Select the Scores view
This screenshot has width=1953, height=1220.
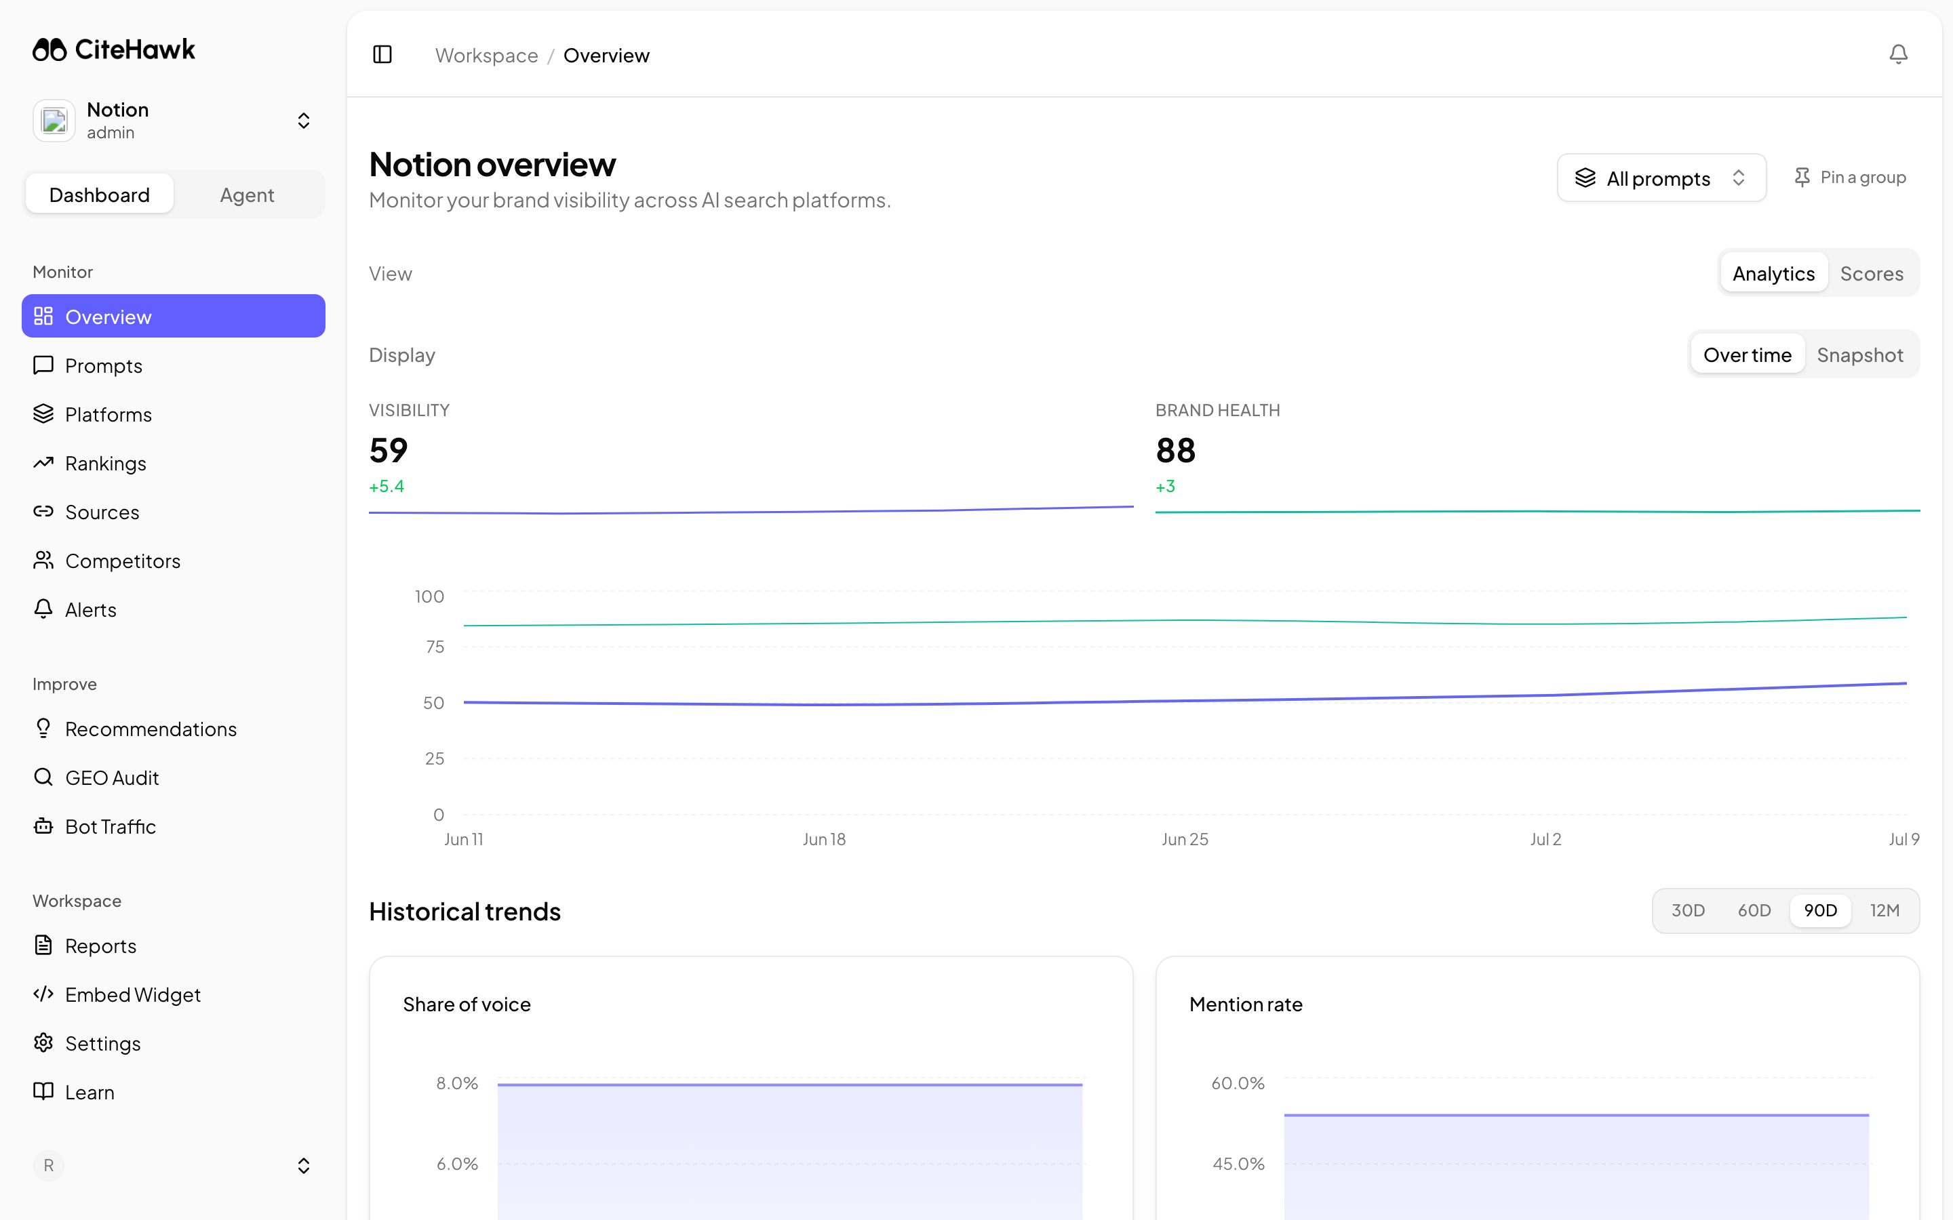tap(1872, 274)
